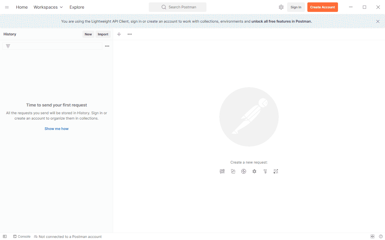The width and height of the screenshot is (385, 240).
Task: Click the Create Account button
Action: (x=323, y=7)
